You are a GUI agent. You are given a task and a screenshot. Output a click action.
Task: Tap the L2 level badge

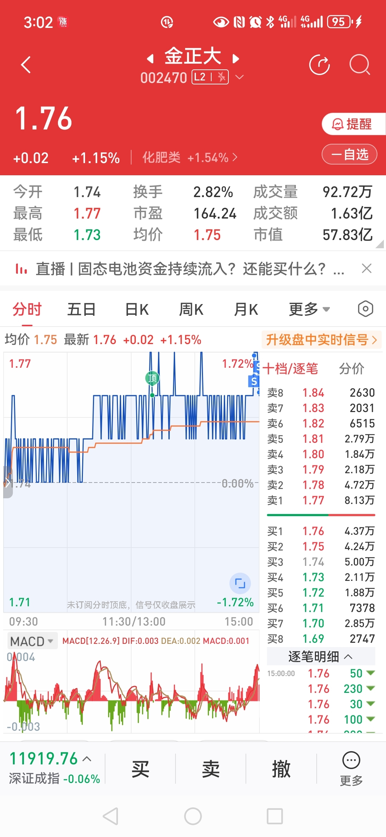pyautogui.click(x=210, y=77)
